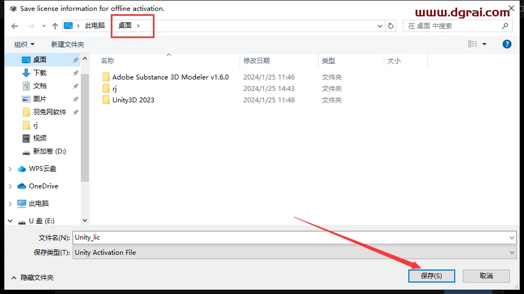Viewport: 524px width, 294px height.
Task: Select 下载 in the navigation pane
Action: [x=40, y=72]
